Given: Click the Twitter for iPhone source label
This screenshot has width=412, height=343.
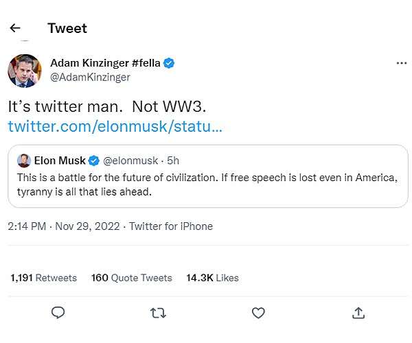Looking at the screenshot, I should (x=171, y=226).
